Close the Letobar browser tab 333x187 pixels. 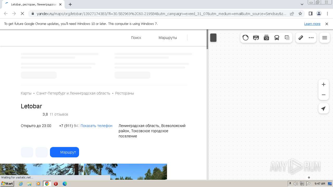[60, 4]
